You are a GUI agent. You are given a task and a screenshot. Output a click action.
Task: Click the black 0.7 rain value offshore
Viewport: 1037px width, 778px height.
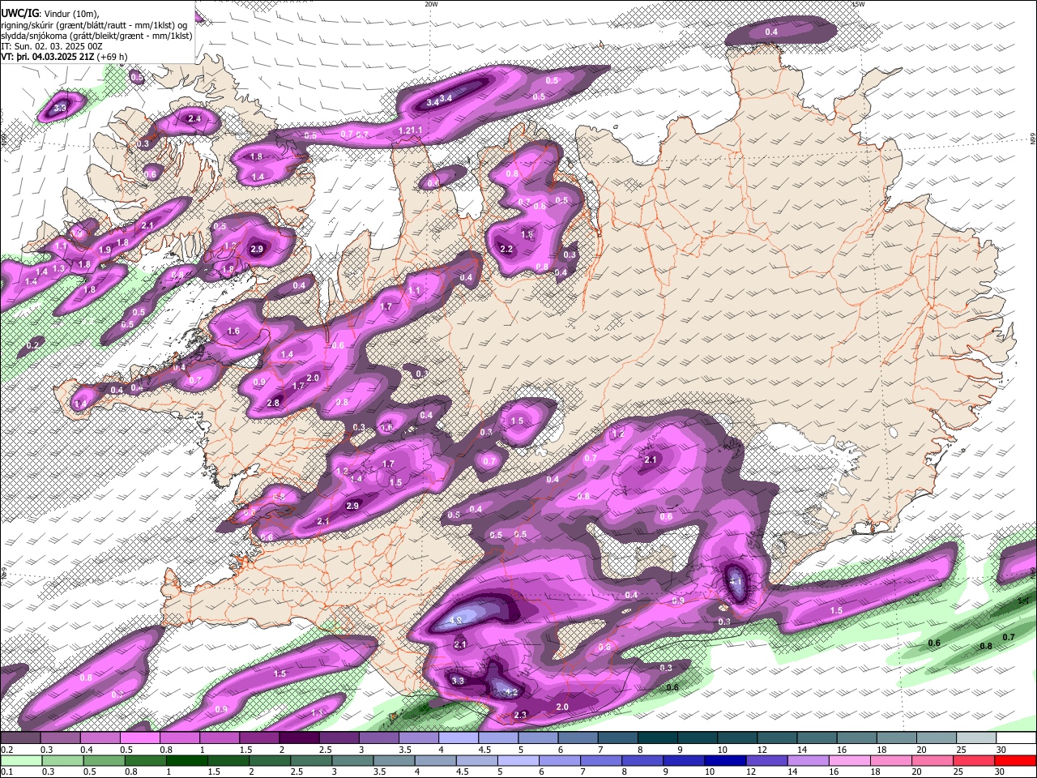point(1008,638)
